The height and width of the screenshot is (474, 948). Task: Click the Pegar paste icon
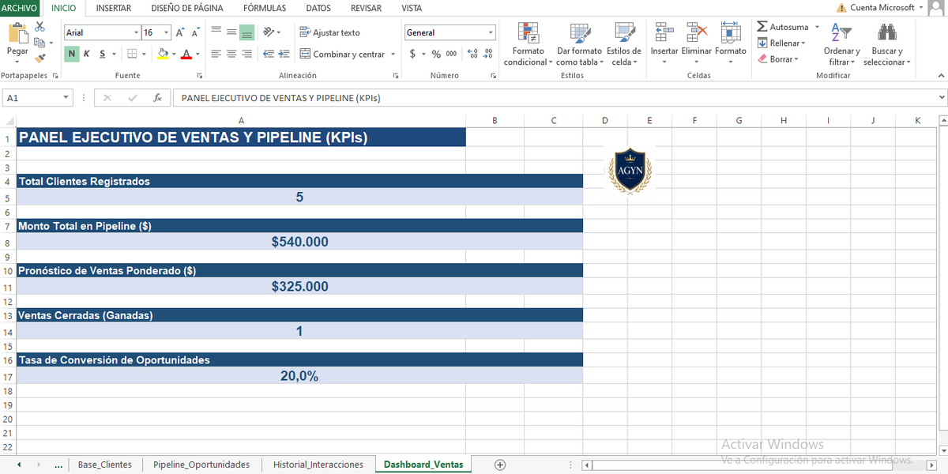pyautogui.click(x=17, y=34)
